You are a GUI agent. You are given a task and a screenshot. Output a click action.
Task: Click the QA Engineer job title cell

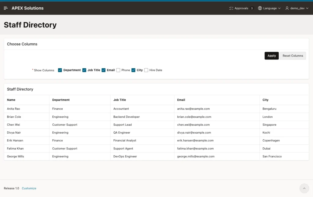[x=142, y=133]
